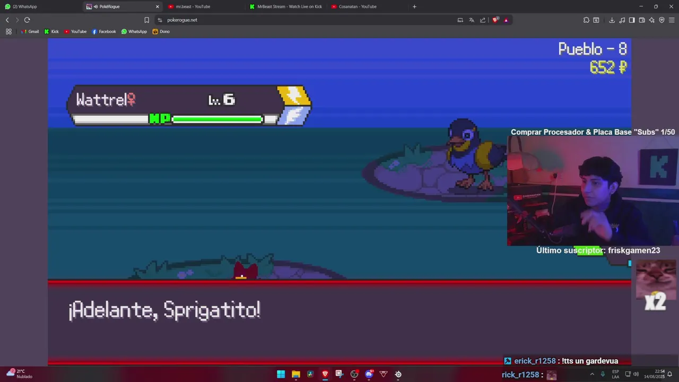The width and height of the screenshot is (679, 382).
Task: Open the Gmail bookmark
Action: point(30,31)
